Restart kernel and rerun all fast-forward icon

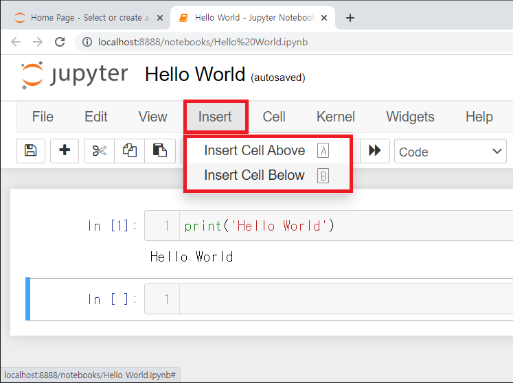tap(375, 151)
